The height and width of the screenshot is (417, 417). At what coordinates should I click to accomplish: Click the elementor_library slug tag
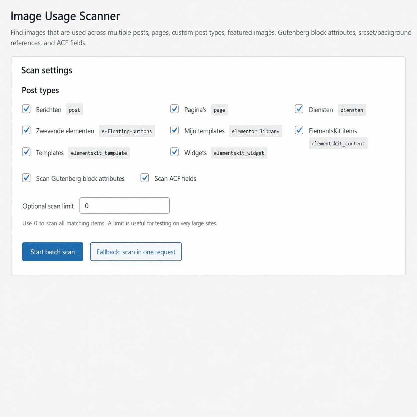tap(255, 131)
